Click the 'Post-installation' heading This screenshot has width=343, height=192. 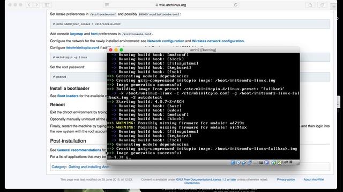(x=68, y=141)
